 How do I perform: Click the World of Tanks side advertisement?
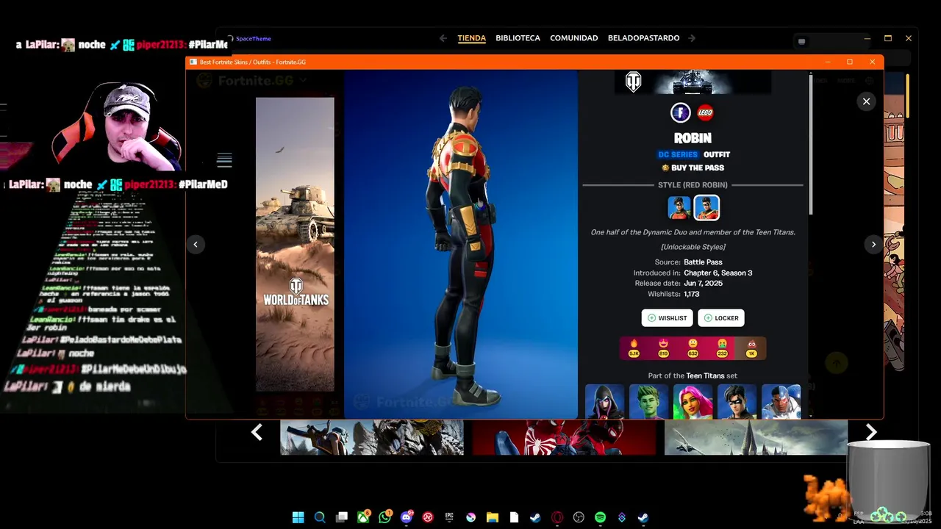[295, 244]
